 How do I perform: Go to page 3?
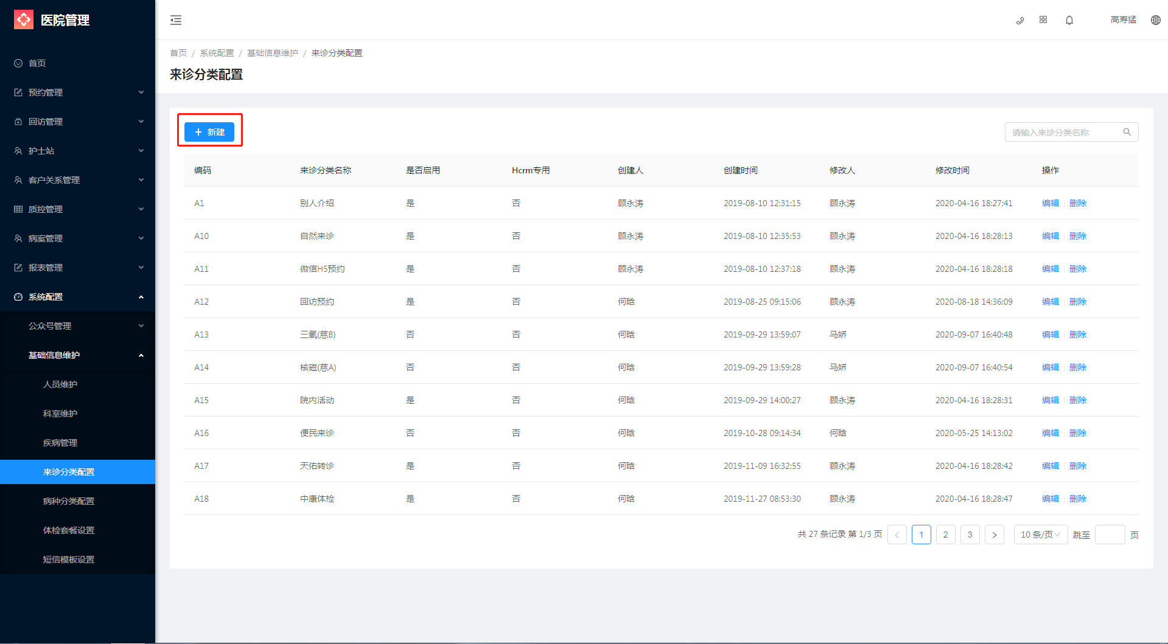pyautogui.click(x=970, y=535)
